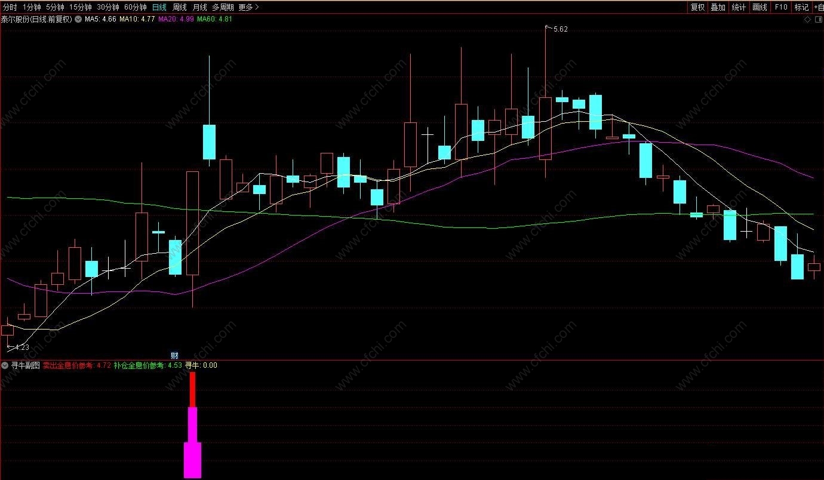
Task: Select the 日线 daily period tab
Action: coord(159,7)
